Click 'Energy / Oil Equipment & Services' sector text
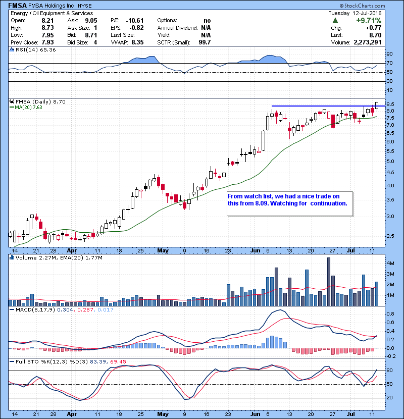The width and height of the screenshot is (404, 419). click(52, 13)
